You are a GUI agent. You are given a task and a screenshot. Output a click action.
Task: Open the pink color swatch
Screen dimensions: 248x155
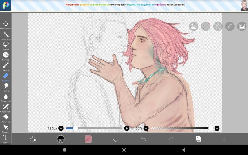pos(88,139)
